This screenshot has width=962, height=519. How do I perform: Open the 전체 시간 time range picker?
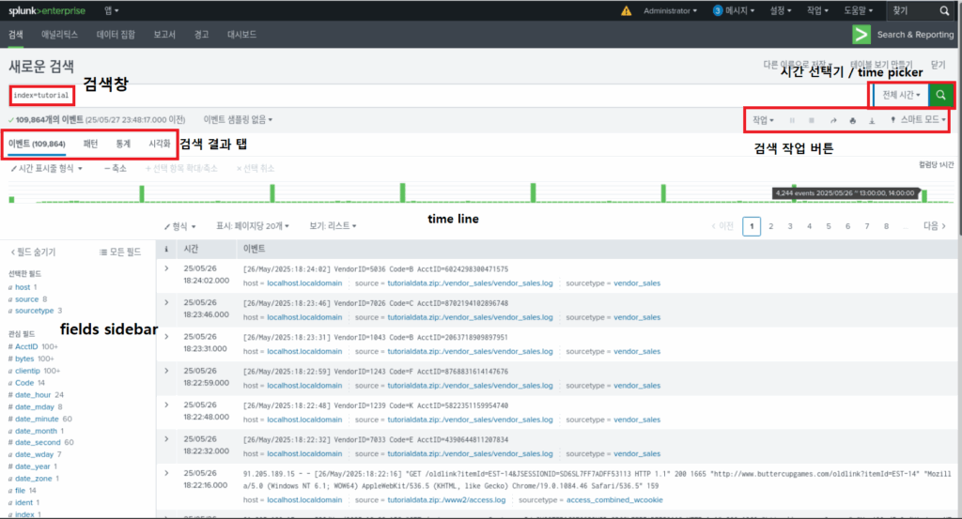click(x=901, y=95)
